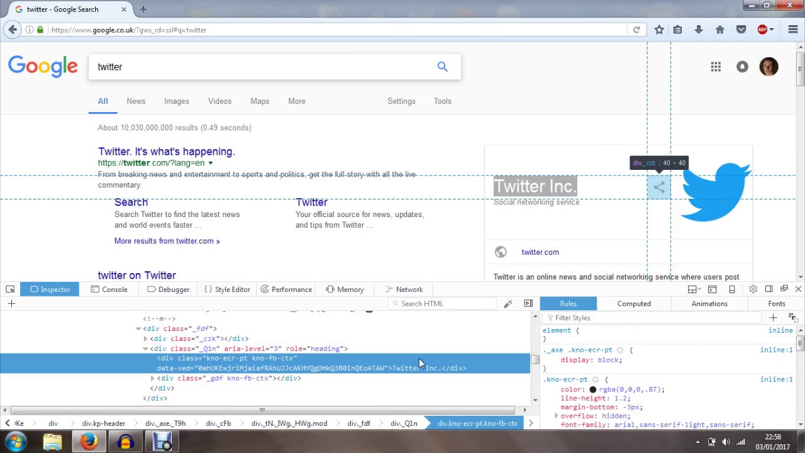Click the eyedropper color picker icon
Viewport: 805px width, 453px height.
508,304
